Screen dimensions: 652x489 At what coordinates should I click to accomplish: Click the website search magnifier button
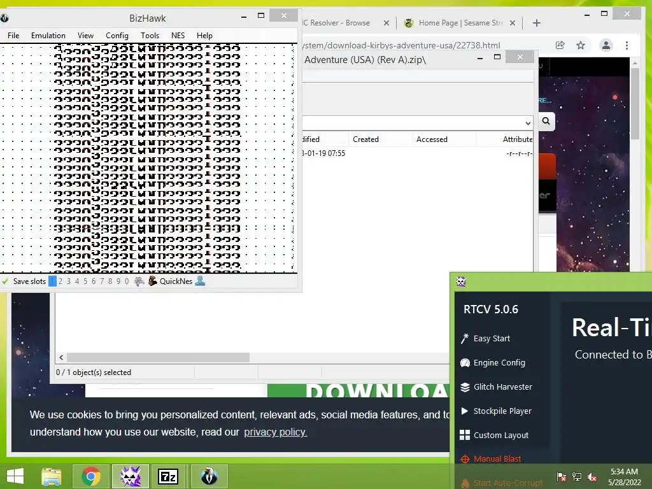[x=546, y=122]
